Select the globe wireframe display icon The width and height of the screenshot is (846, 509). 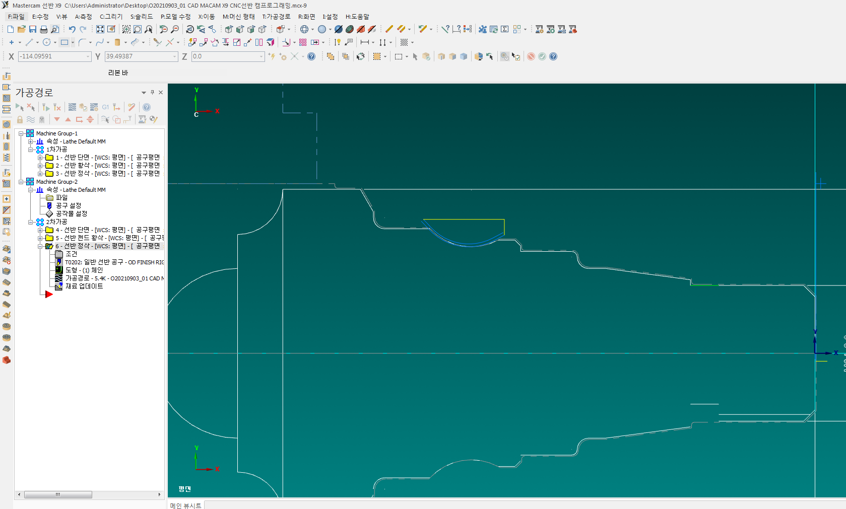[304, 29]
